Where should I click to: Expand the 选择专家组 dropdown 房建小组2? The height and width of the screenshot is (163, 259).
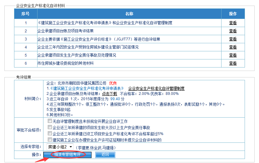pyautogui.click(x=60, y=147)
